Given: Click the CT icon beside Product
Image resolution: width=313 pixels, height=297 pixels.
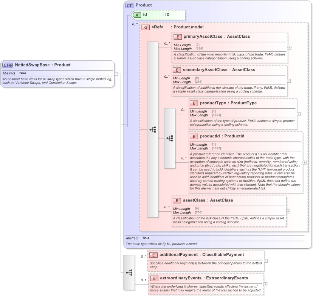Looking at the screenshot, I should (129, 6).
